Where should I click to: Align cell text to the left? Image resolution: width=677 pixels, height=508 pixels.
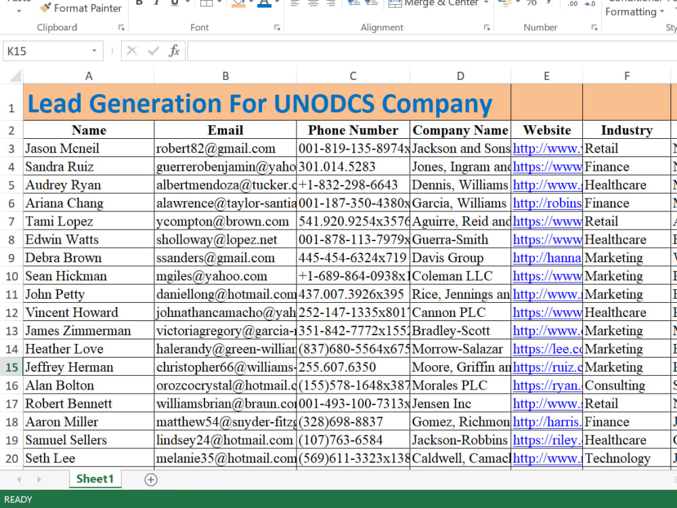295,3
